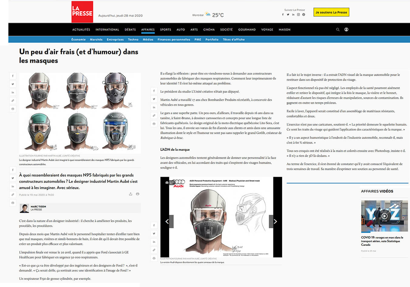Open the search magnifier in navigation bar
This screenshot has width=410, height=287.
(x=338, y=29)
